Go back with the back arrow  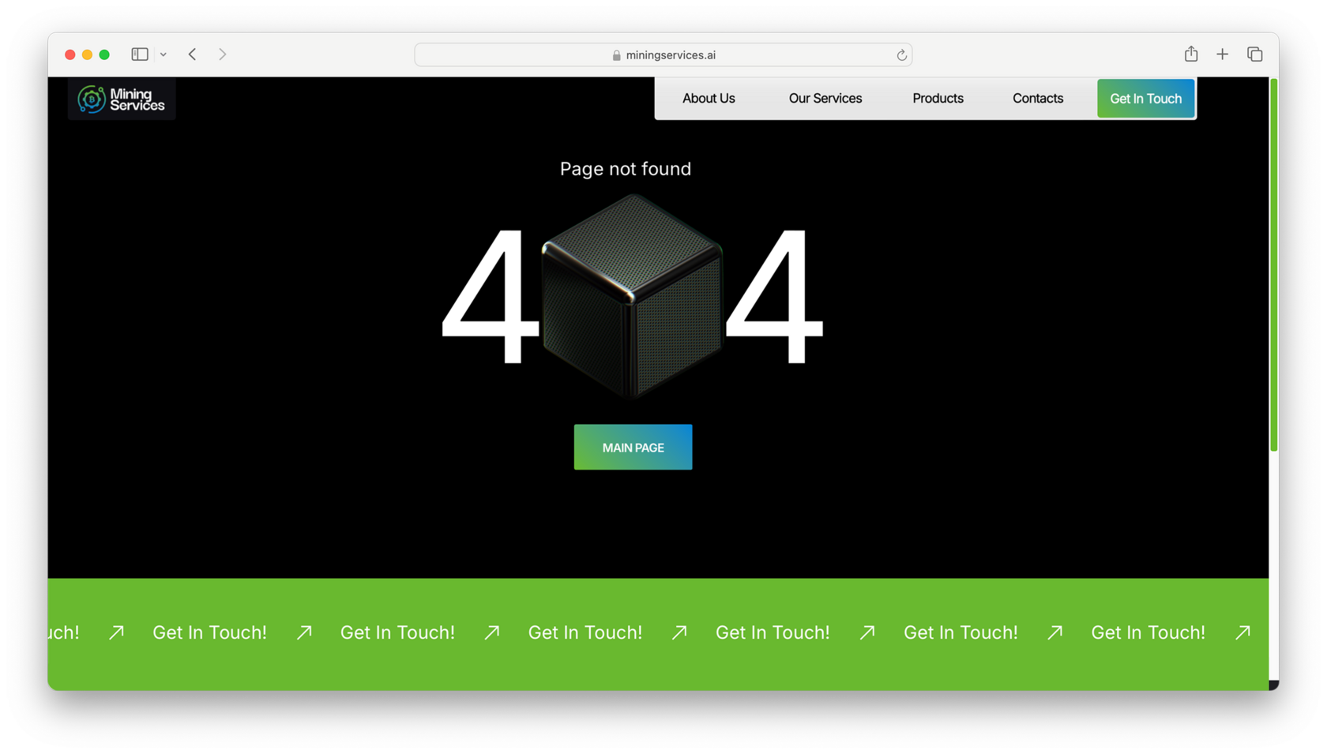pyautogui.click(x=192, y=54)
